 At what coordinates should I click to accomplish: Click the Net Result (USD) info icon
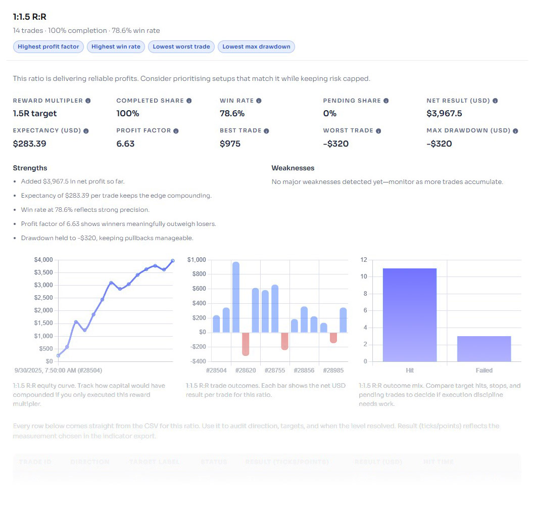(x=495, y=101)
